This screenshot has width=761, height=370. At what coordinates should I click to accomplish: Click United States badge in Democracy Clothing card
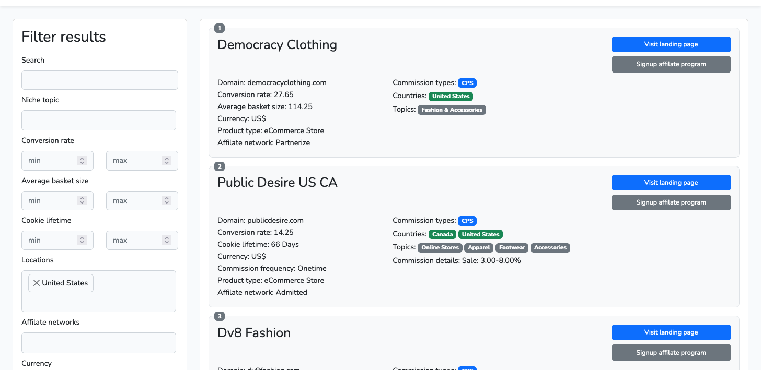pyautogui.click(x=451, y=97)
